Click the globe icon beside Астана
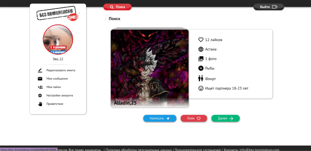The height and width of the screenshot is (151, 311). pyautogui.click(x=200, y=49)
